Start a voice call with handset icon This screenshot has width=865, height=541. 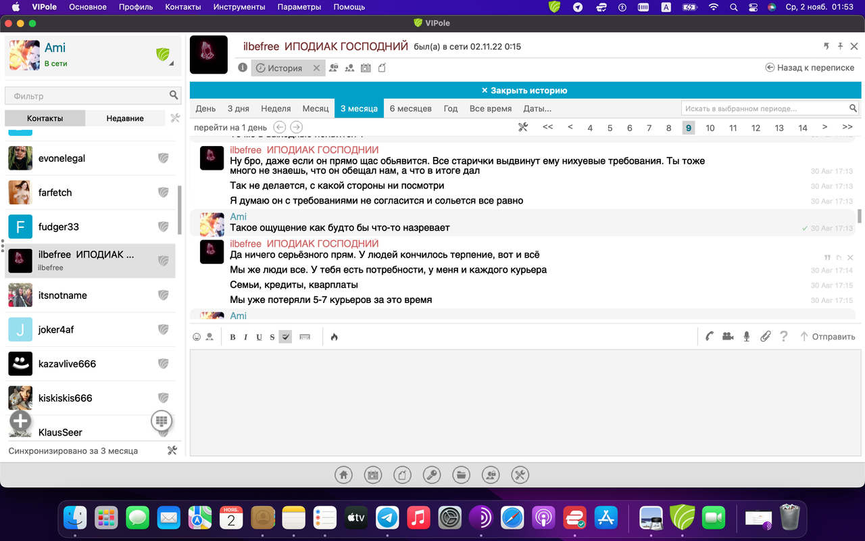click(x=710, y=336)
